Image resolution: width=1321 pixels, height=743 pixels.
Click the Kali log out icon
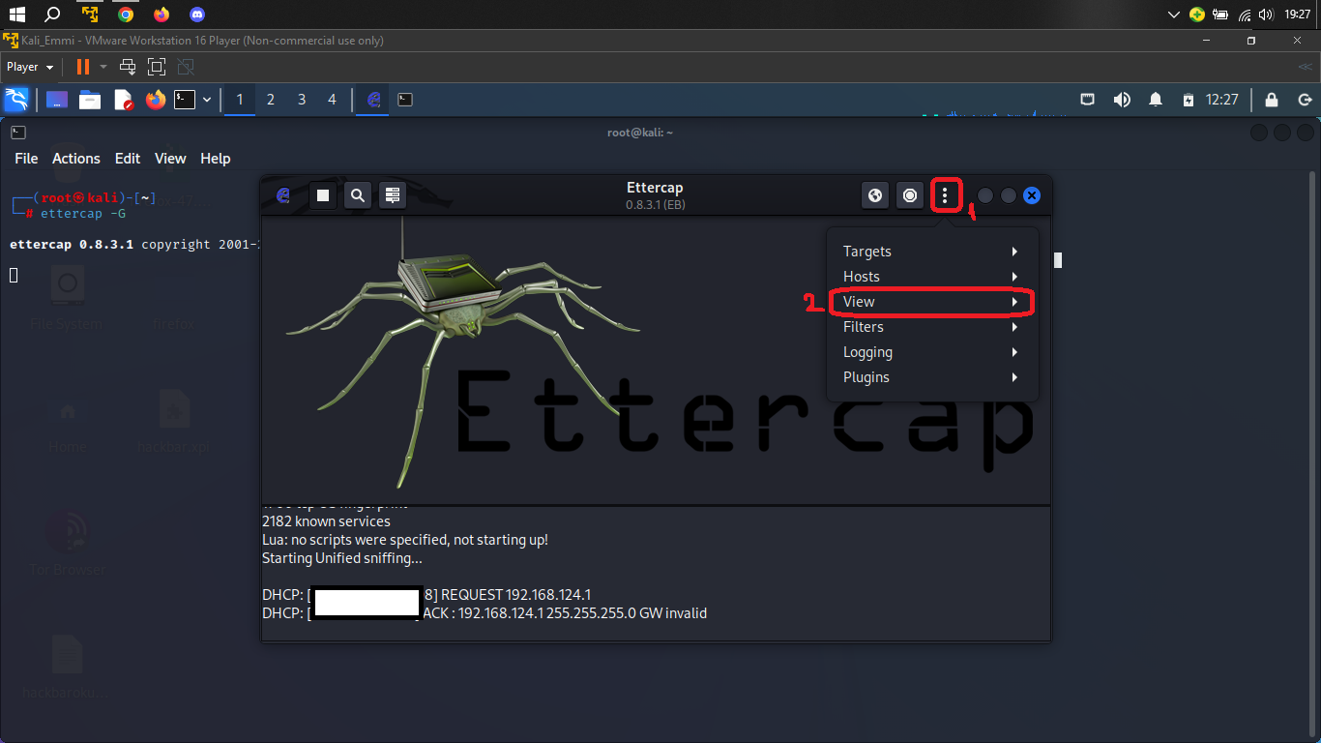click(x=1305, y=100)
